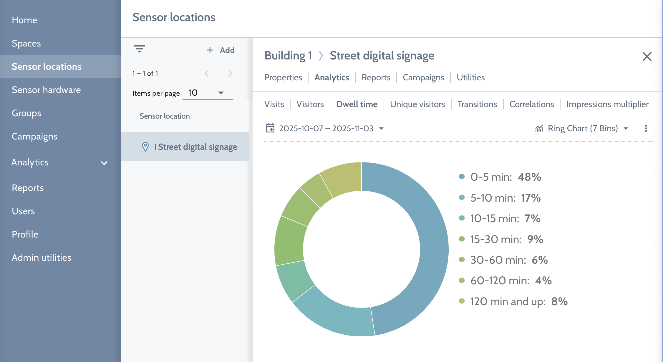663x362 pixels.
Task: Select Street digital signage in the sensor list
Action: pyautogui.click(x=197, y=147)
